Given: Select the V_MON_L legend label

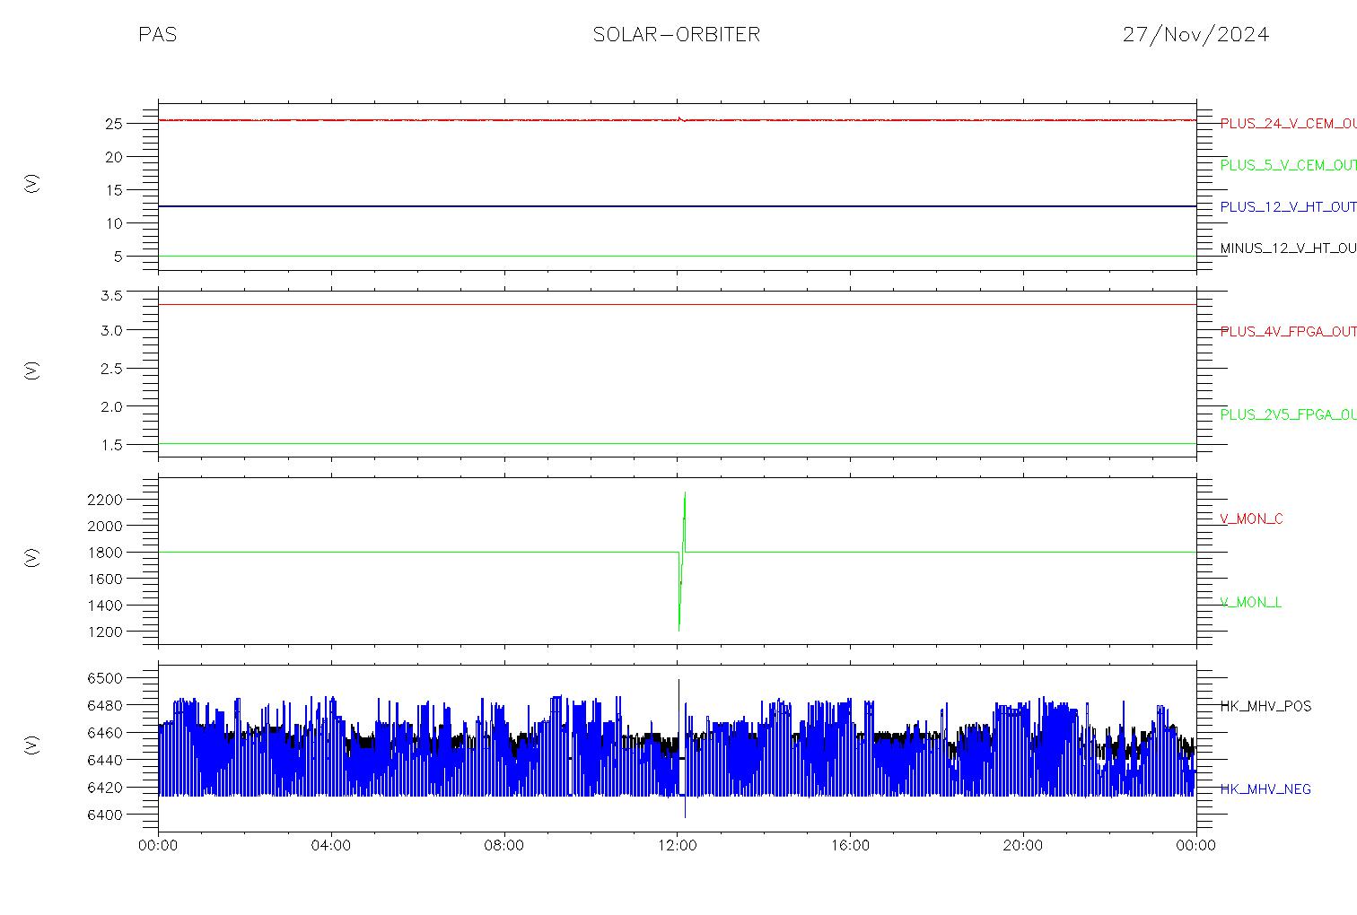Looking at the screenshot, I should (1250, 603).
